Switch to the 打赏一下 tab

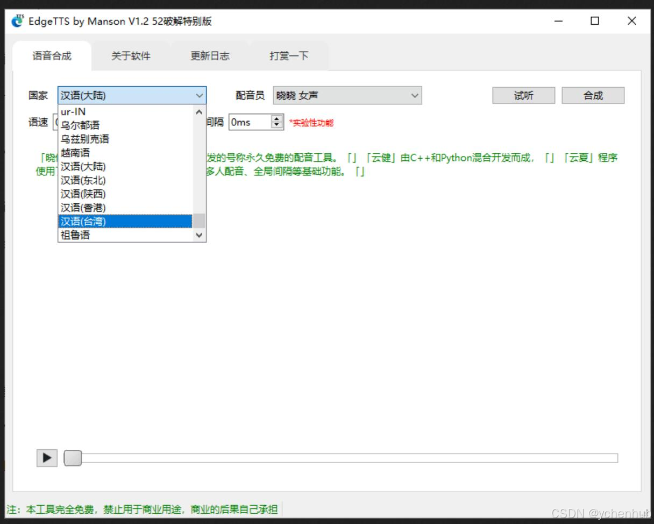(x=289, y=56)
